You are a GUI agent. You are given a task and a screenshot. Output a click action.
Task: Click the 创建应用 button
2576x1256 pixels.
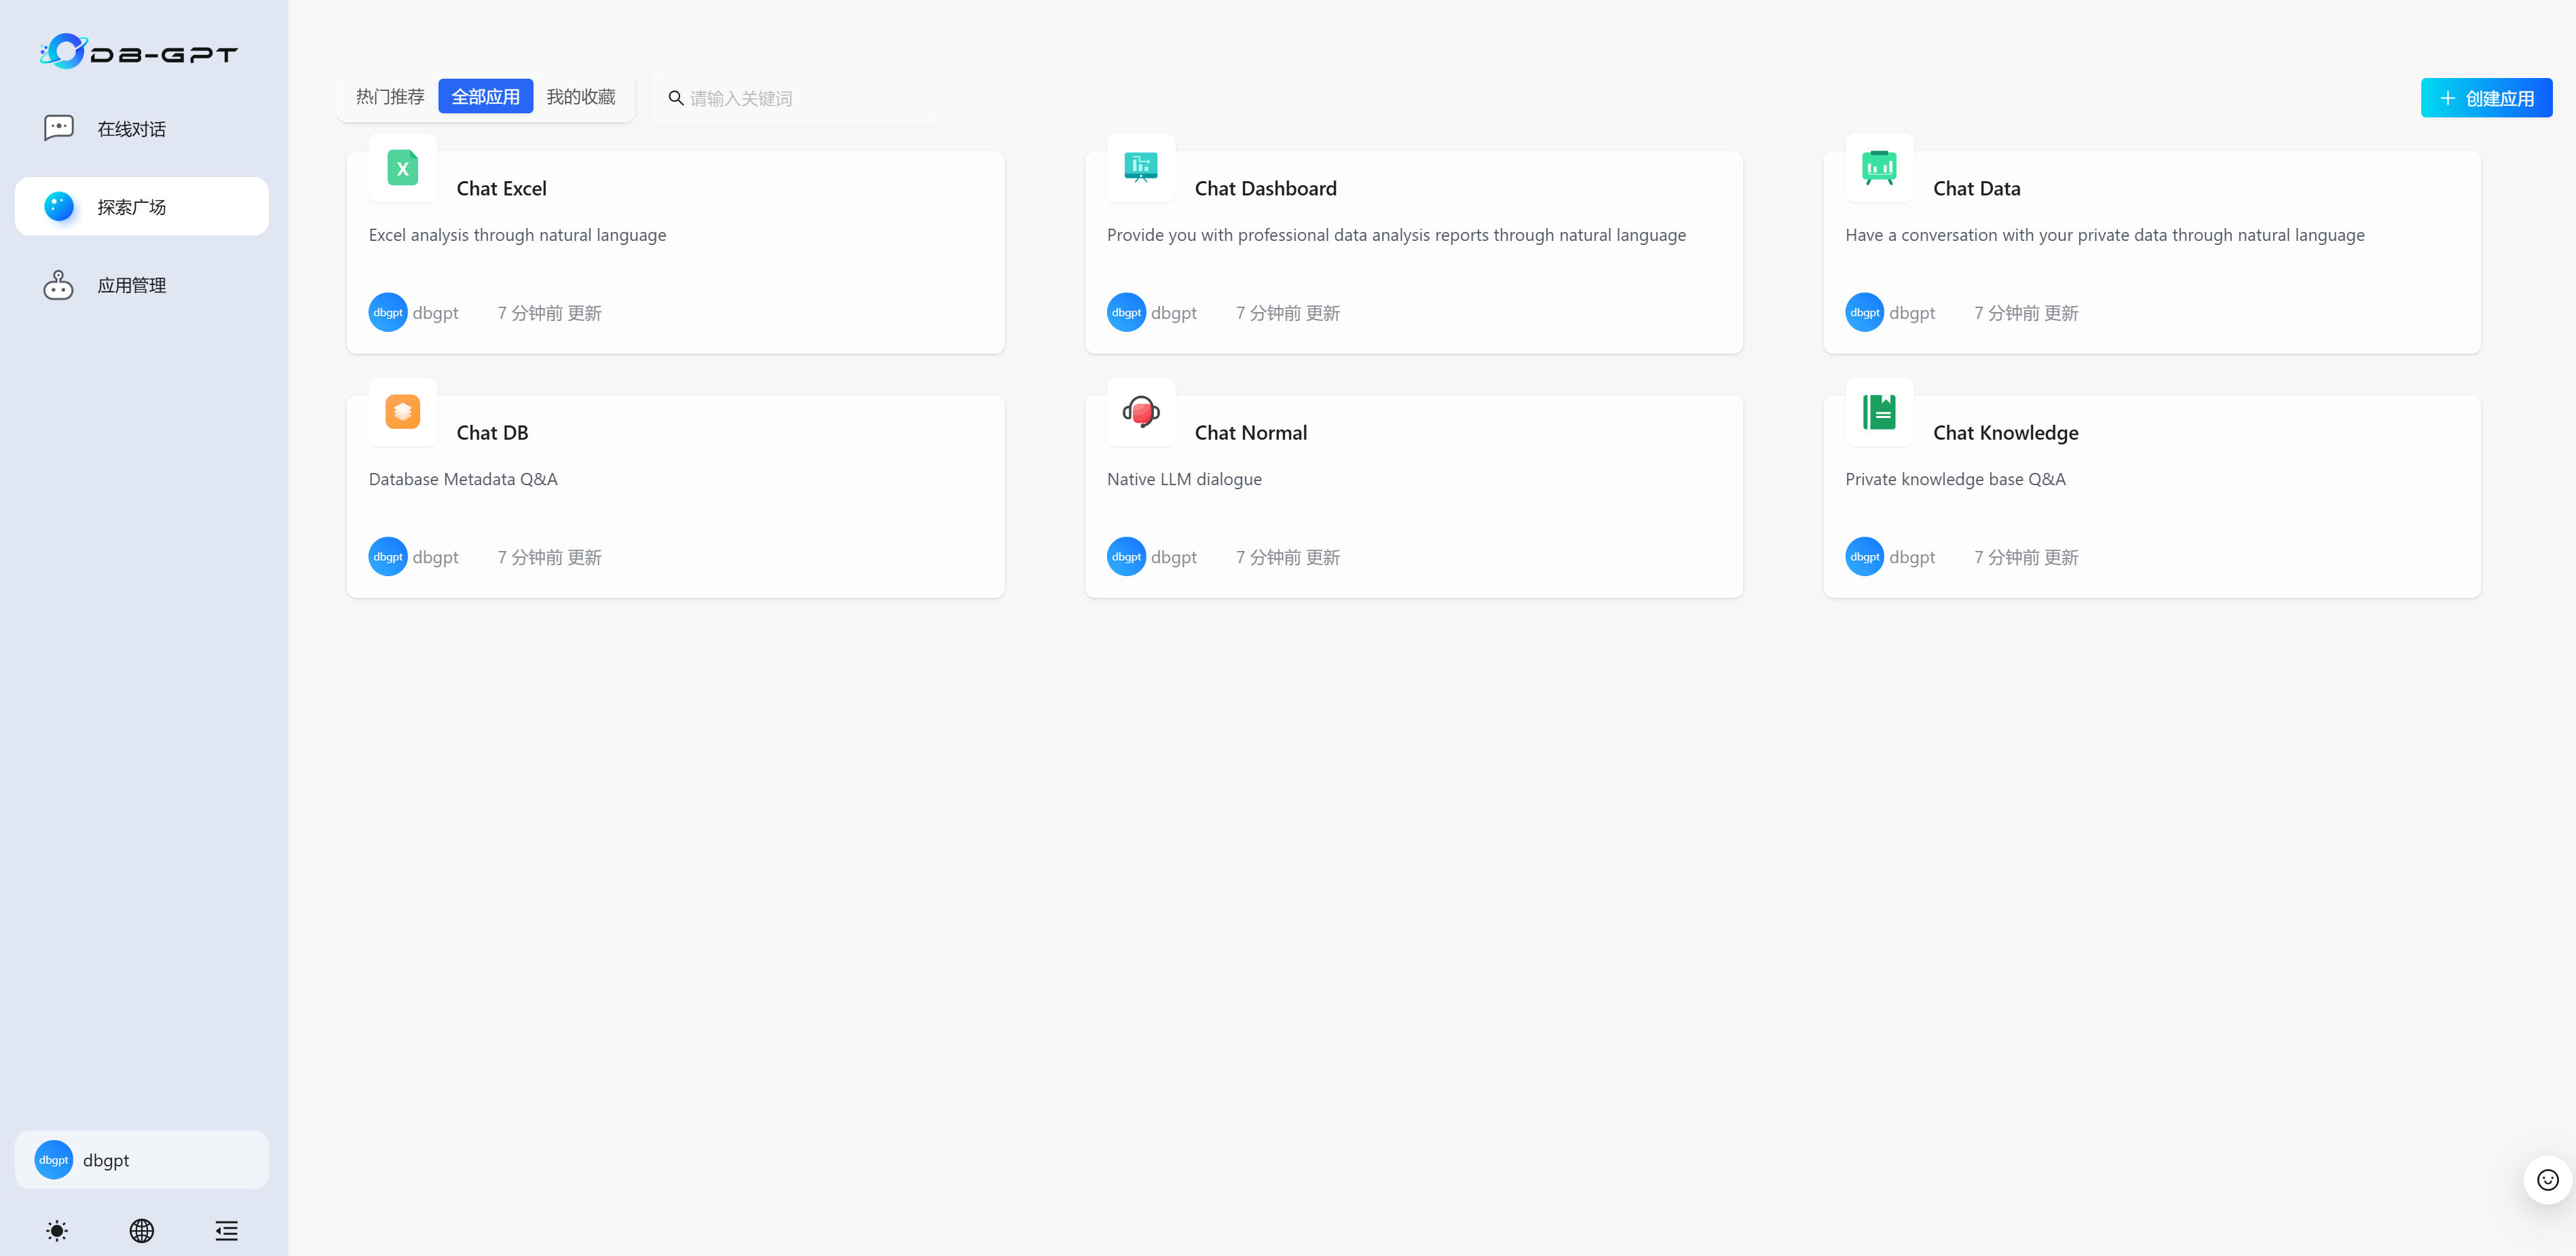[2485, 98]
